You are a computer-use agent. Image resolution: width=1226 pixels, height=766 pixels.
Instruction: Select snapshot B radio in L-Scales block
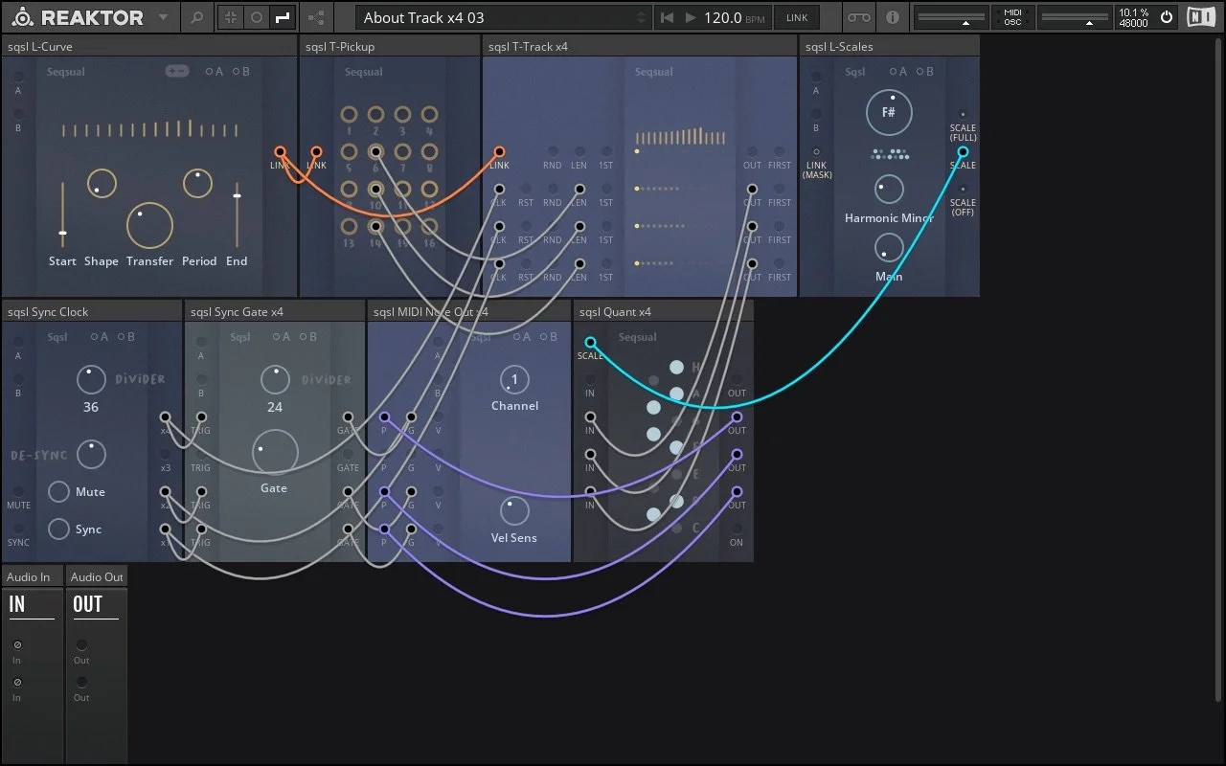coord(920,72)
